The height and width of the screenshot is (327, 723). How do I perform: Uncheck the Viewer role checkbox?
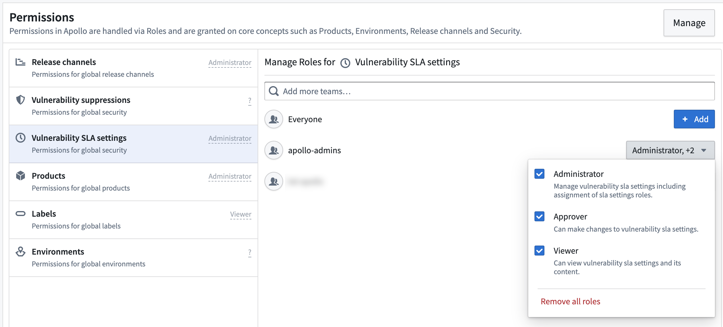(x=539, y=251)
